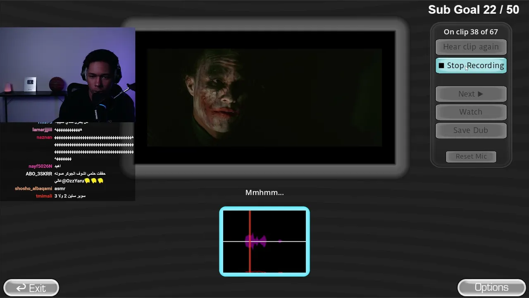Select chat username lamarjjjiii
This screenshot has width=529, height=298.
(42, 130)
